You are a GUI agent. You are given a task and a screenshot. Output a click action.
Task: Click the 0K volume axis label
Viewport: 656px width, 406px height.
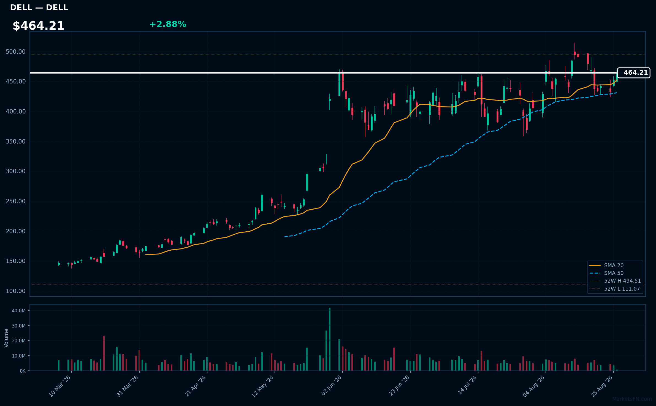click(x=23, y=371)
